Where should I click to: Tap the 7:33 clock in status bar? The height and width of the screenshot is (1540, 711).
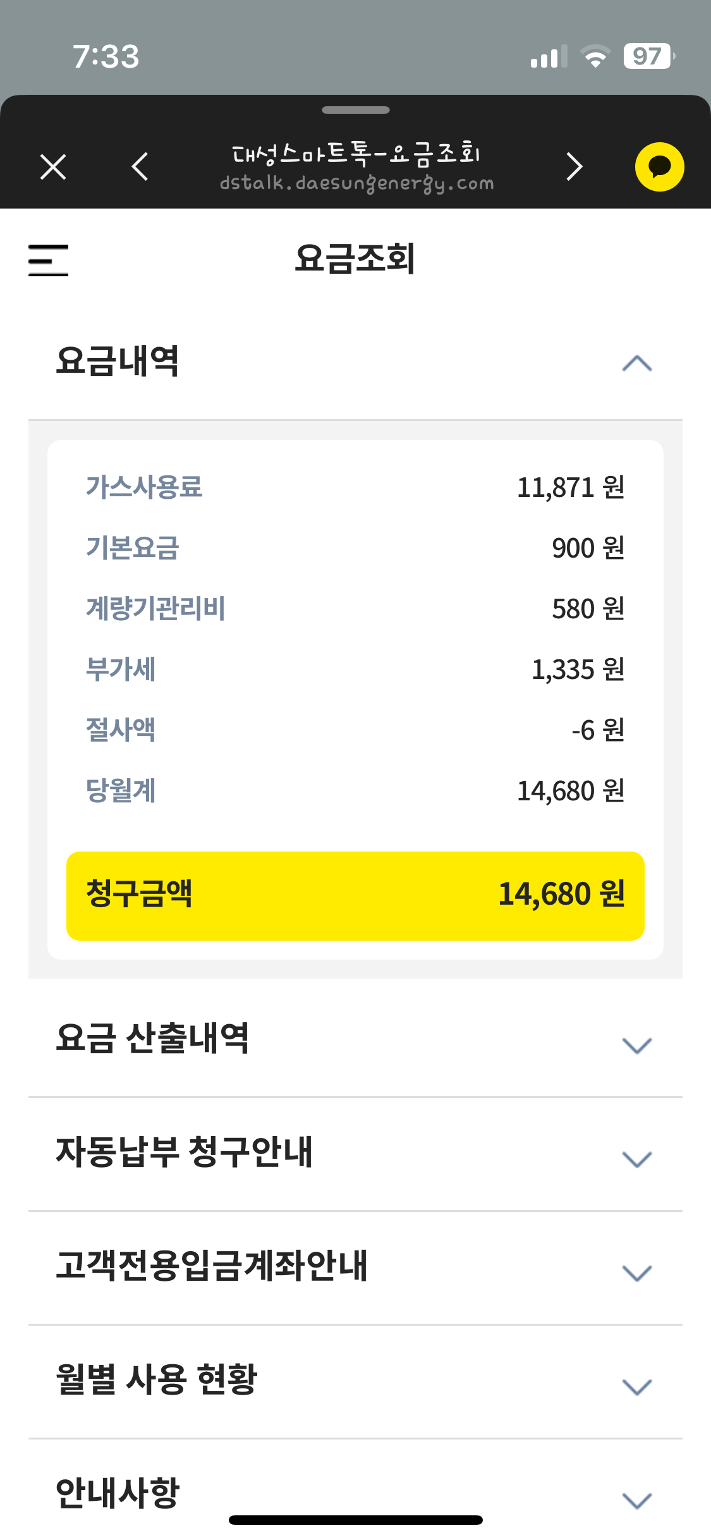[x=106, y=56]
